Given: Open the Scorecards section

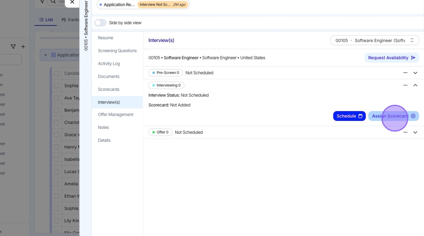Looking at the screenshot, I should pos(109,89).
